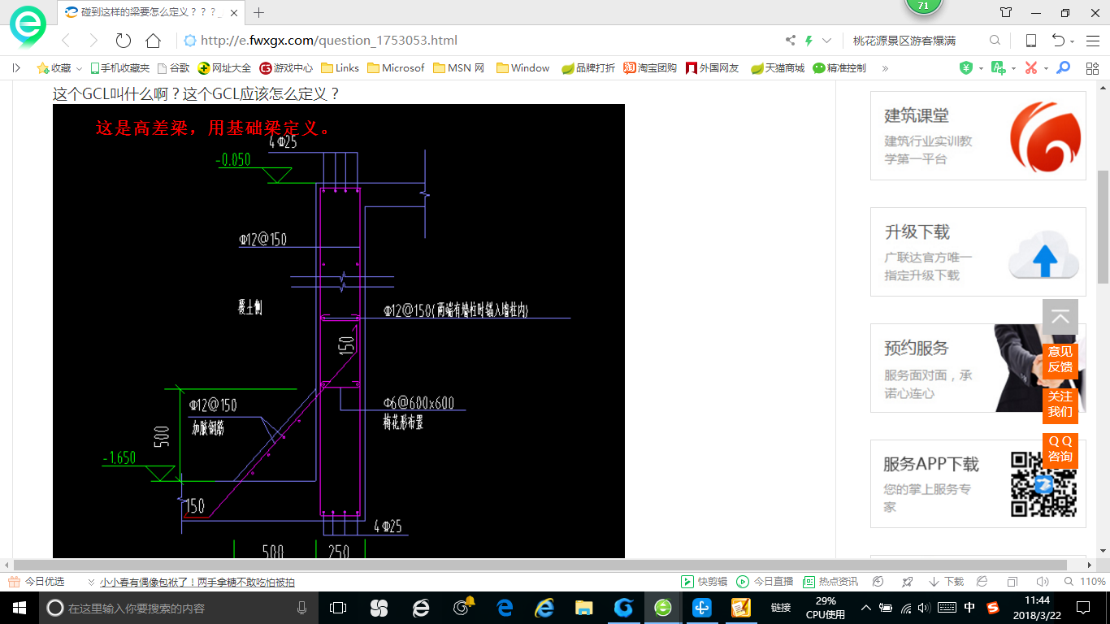Click the 升级下载 sidebar banner
Screen dimensions: 1110x624
click(978, 252)
